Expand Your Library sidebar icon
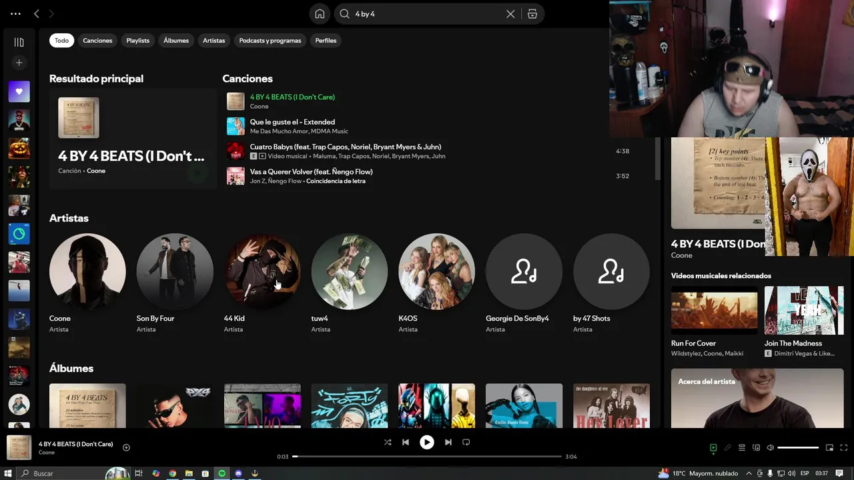Screen dimensions: 854x480 19,42
